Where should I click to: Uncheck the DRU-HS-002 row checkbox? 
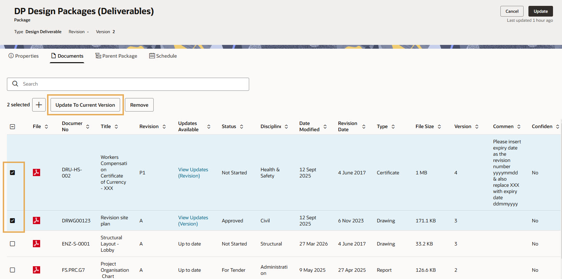[12, 173]
